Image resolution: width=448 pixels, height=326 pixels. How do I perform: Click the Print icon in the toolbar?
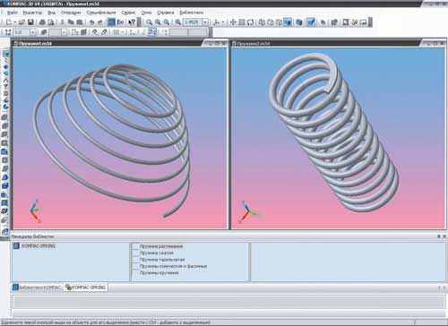tap(42, 22)
